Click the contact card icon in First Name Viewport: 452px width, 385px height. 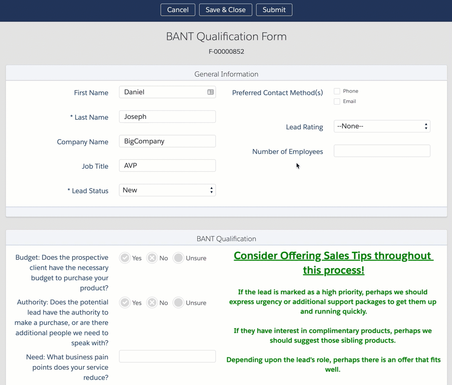[210, 92]
